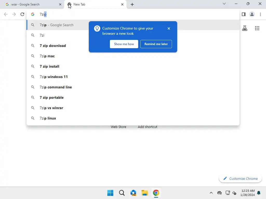The width and height of the screenshot is (266, 199).
Task: Open the Web Store shortcut
Action: 118,127
